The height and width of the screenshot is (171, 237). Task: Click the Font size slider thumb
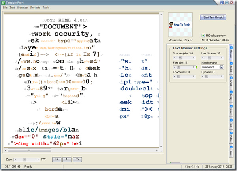[179, 67]
